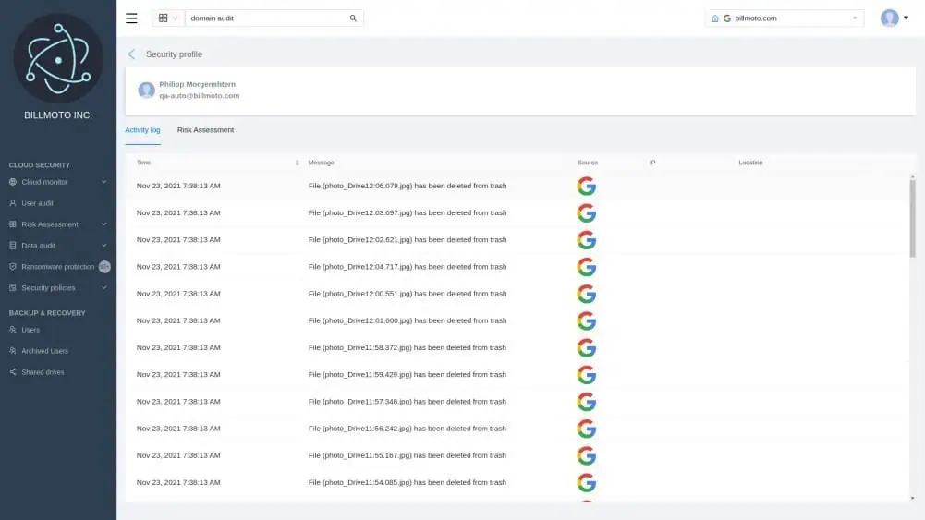Expand the Security policies chevron
Viewport: 925px width, 520px height.
click(103, 288)
